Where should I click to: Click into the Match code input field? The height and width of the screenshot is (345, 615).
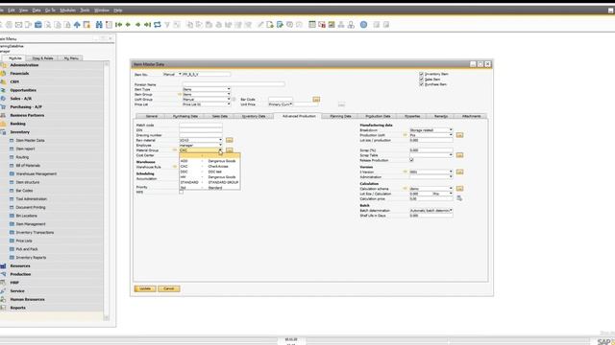pos(201,126)
